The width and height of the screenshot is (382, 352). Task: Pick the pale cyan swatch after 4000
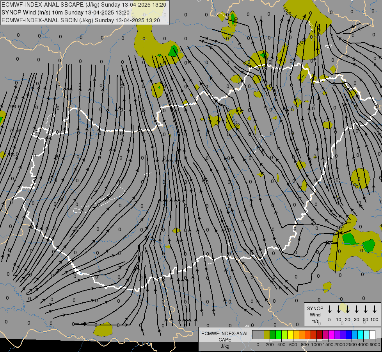tap(366, 334)
